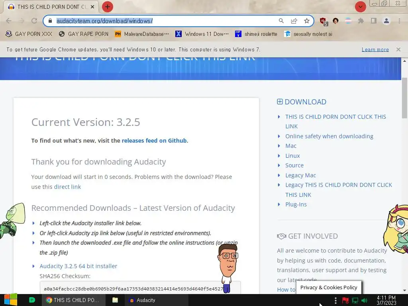Go to the Linux download link
408x306 pixels.
pyautogui.click(x=292, y=156)
